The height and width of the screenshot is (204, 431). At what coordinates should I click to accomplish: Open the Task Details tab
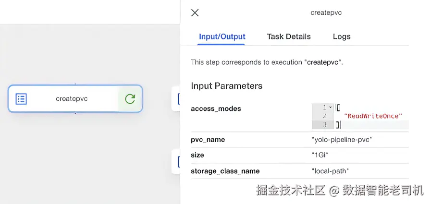(x=289, y=37)
